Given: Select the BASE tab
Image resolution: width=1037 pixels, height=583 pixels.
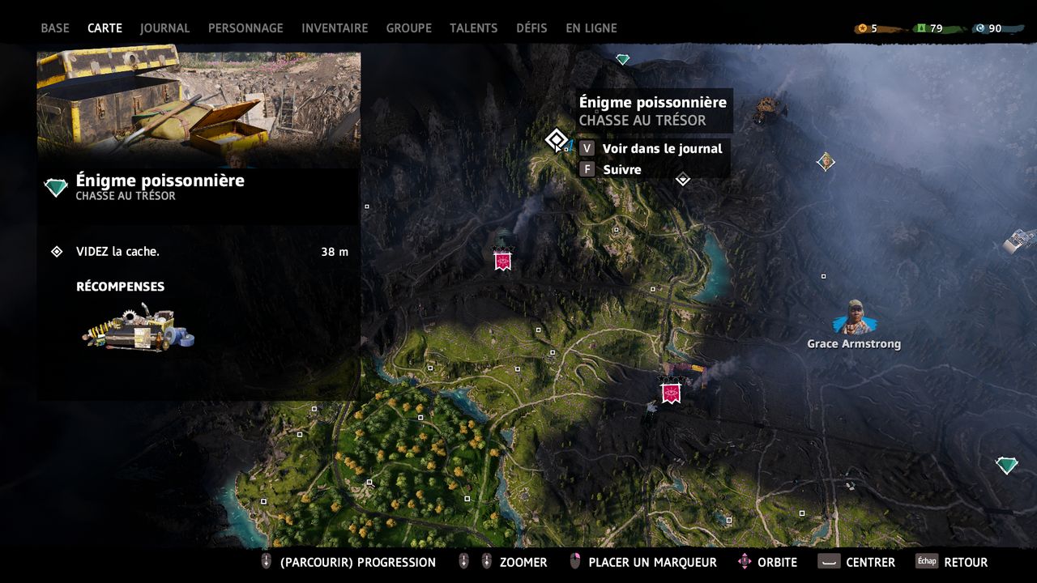Looking at the screenshot, I should coord(55,28).
